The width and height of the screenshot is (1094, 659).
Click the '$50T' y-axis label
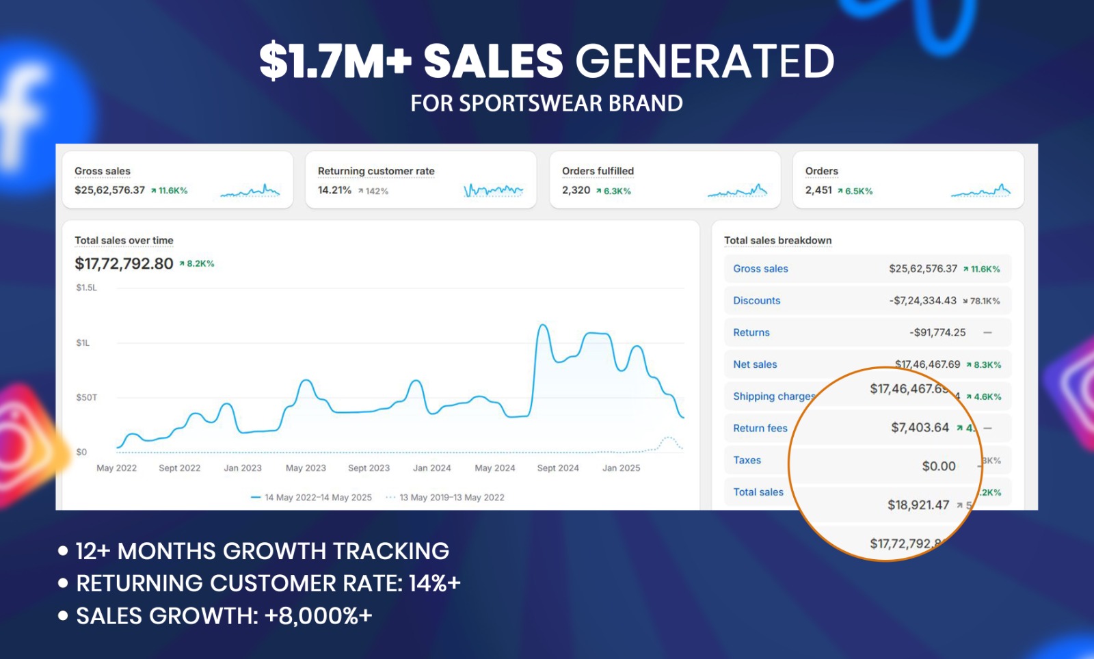click(86, 397)
